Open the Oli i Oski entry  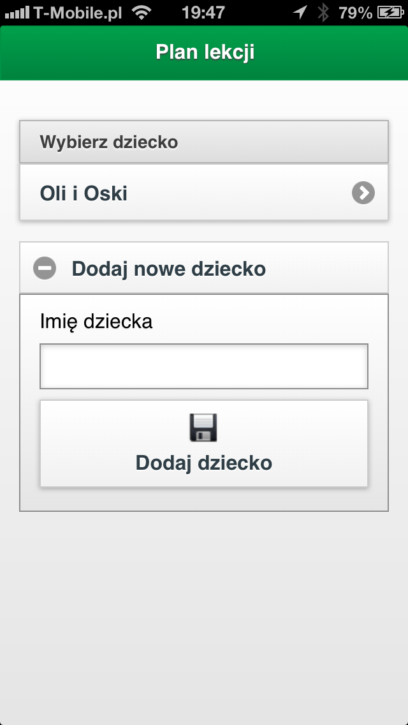pyautogui.click(x=204, y=192)
